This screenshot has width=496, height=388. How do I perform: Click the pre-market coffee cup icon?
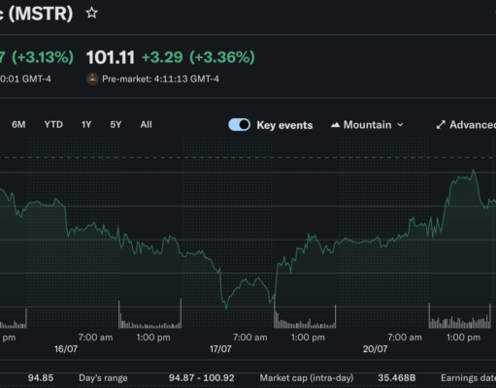[92, 79]
